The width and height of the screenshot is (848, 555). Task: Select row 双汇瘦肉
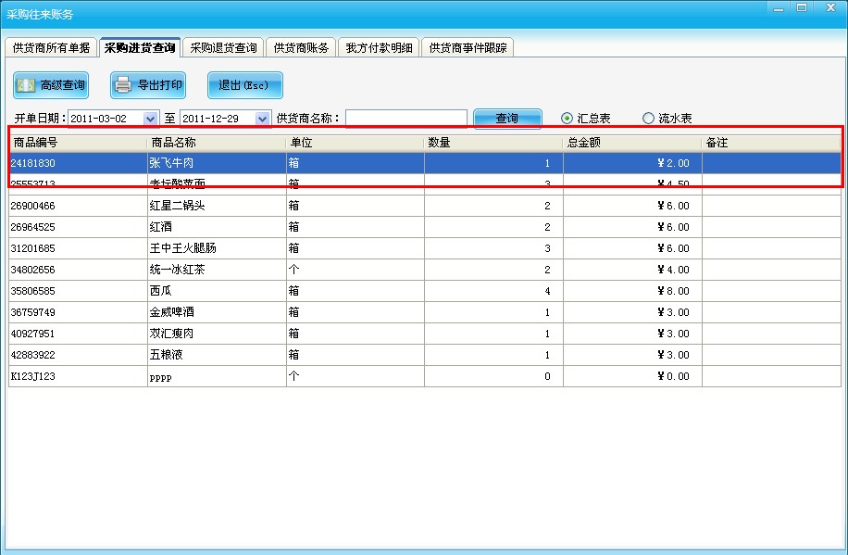[x=425, y=334]
